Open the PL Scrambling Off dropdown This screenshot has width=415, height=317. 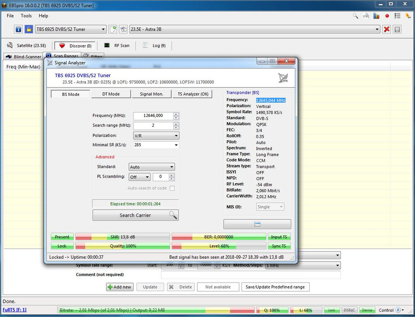point(140,177)
